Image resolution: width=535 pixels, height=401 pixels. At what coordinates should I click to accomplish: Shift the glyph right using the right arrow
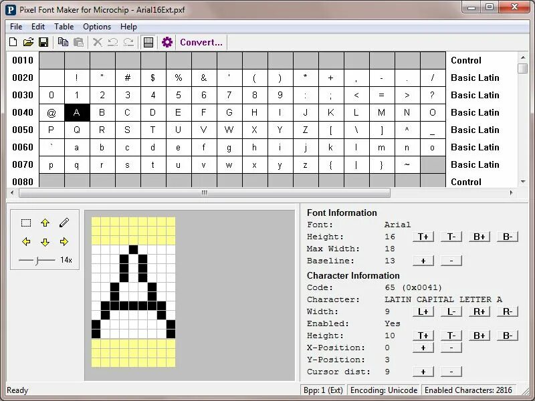pos(64,242)
